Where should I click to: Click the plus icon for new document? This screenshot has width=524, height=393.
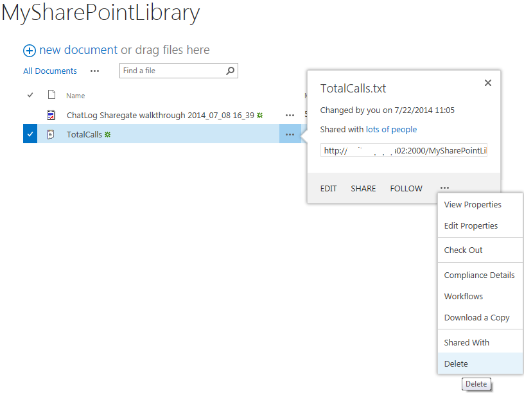tap(30, 51)
